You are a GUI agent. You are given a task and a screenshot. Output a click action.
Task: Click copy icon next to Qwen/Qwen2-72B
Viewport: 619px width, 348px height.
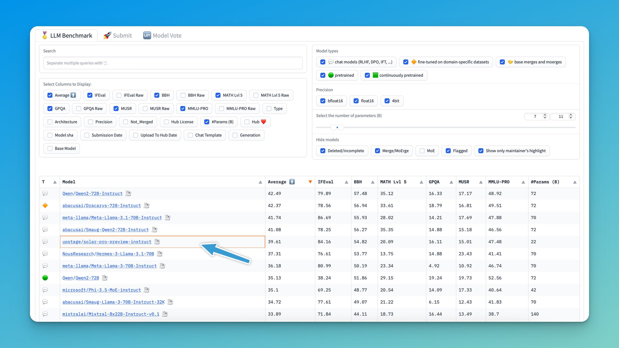pyautogui.click(x=105, y=278)
